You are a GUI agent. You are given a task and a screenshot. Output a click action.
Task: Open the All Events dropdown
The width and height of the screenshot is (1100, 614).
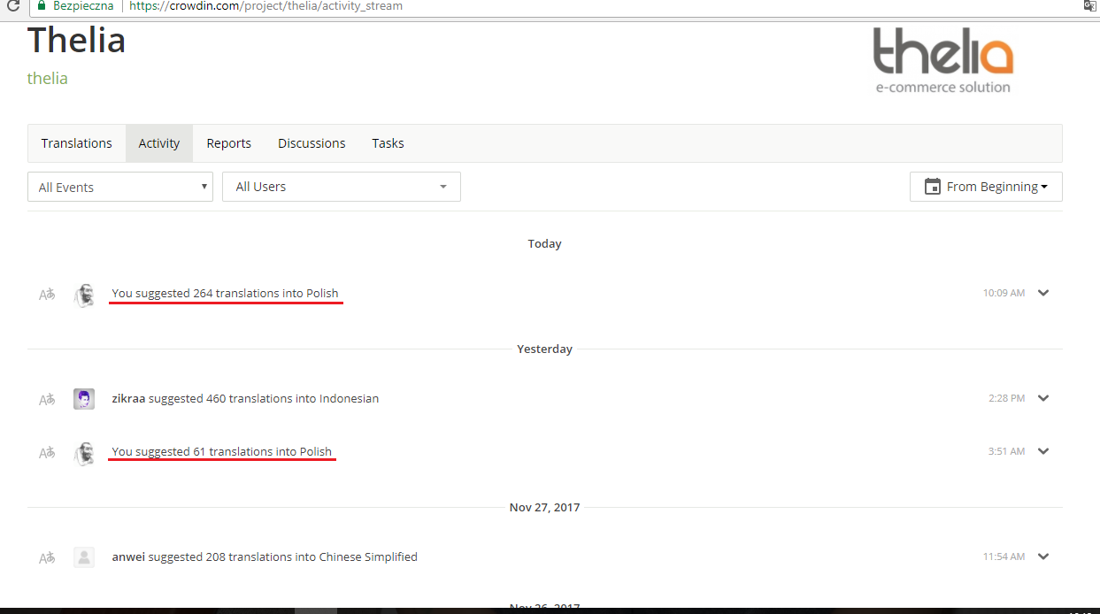pyautogui.click(x=120, y=187)
